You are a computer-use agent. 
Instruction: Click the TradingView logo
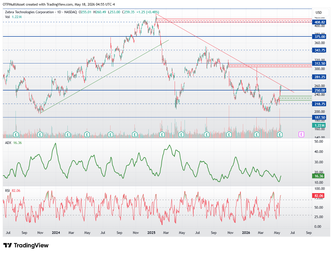[26, 245]
